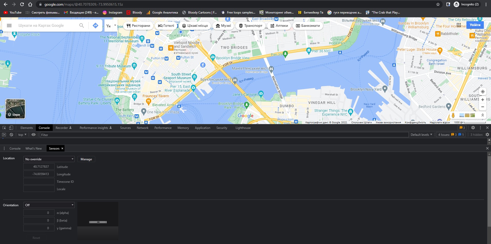The width and height of the screenshot is (491, 244).
Task: Open the Google apps grid icon
Action: [458, 25]
